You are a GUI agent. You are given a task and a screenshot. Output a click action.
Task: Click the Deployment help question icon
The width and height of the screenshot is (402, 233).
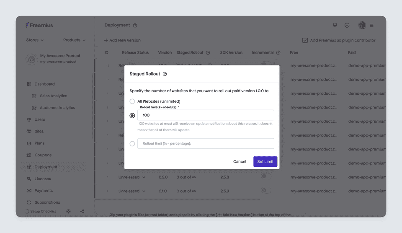click(135, 26)
